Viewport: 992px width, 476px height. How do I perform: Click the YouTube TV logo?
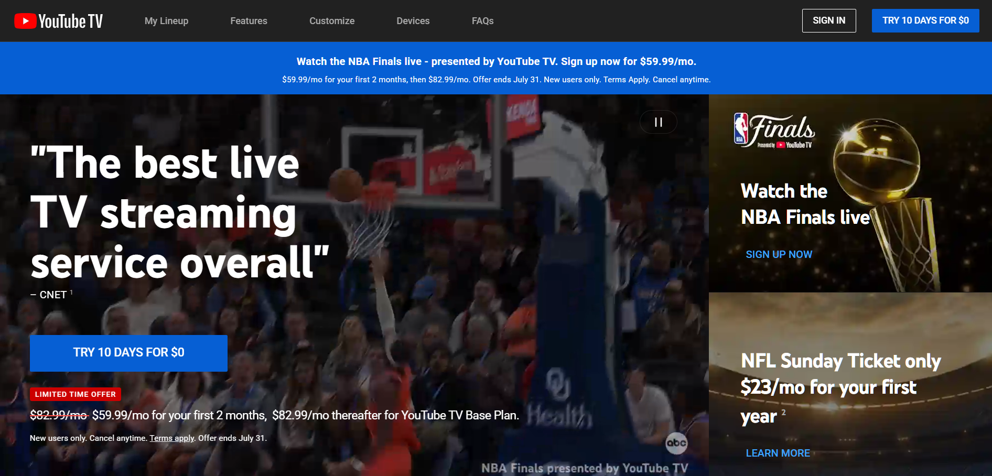tap(58, 21)
